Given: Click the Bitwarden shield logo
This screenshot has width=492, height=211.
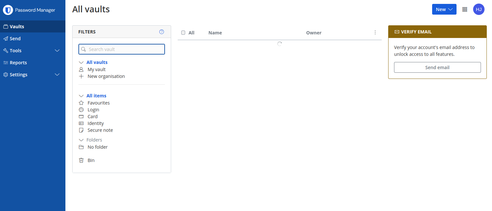Looking at the screenshot, I should 8,10.
